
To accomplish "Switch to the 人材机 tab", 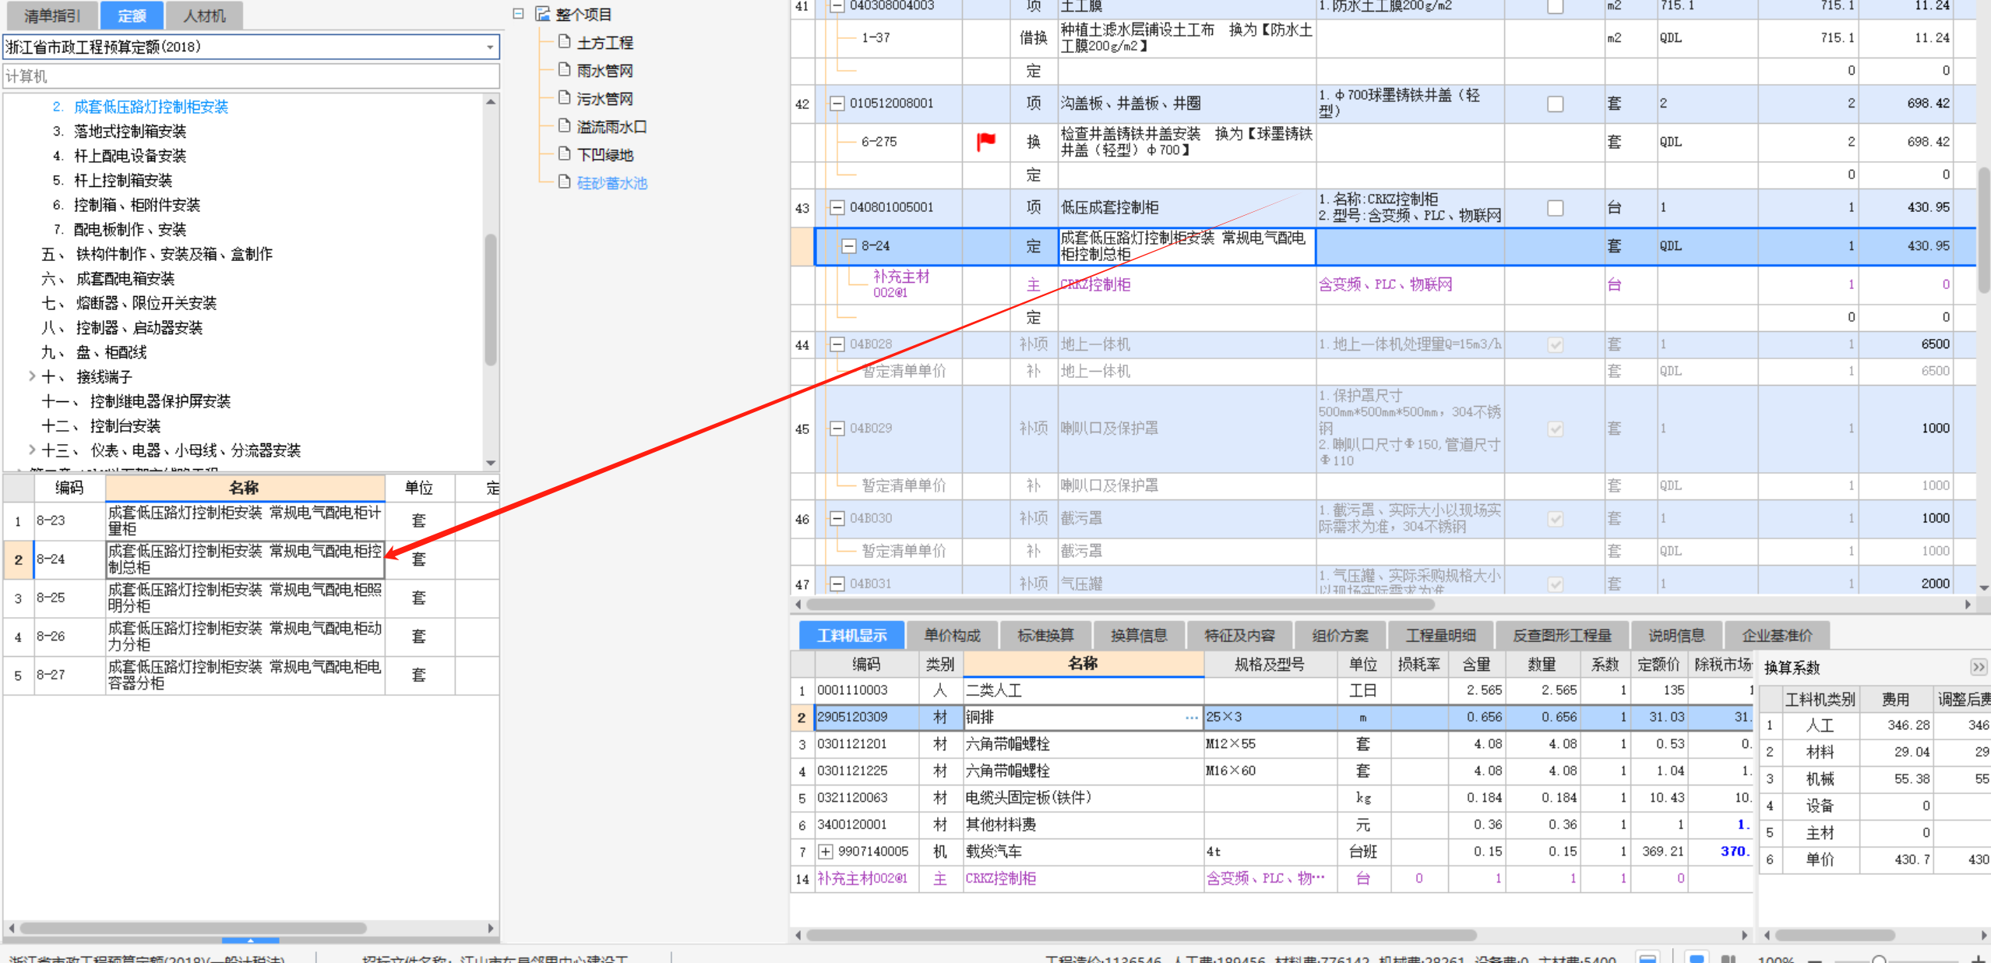I will click(x=204, y=16).
